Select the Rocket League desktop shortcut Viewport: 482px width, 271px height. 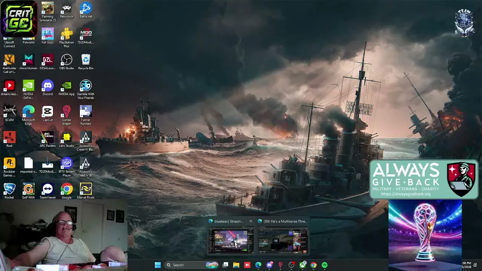[x=9, y=191]
